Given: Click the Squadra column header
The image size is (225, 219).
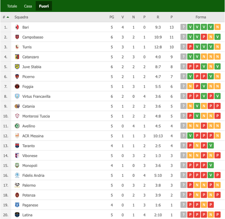Looking at the screenshot, I should [21, 17].
